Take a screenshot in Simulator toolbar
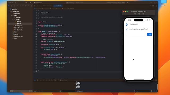The width and height of the screenshot is (170, 95). (139, 14)
